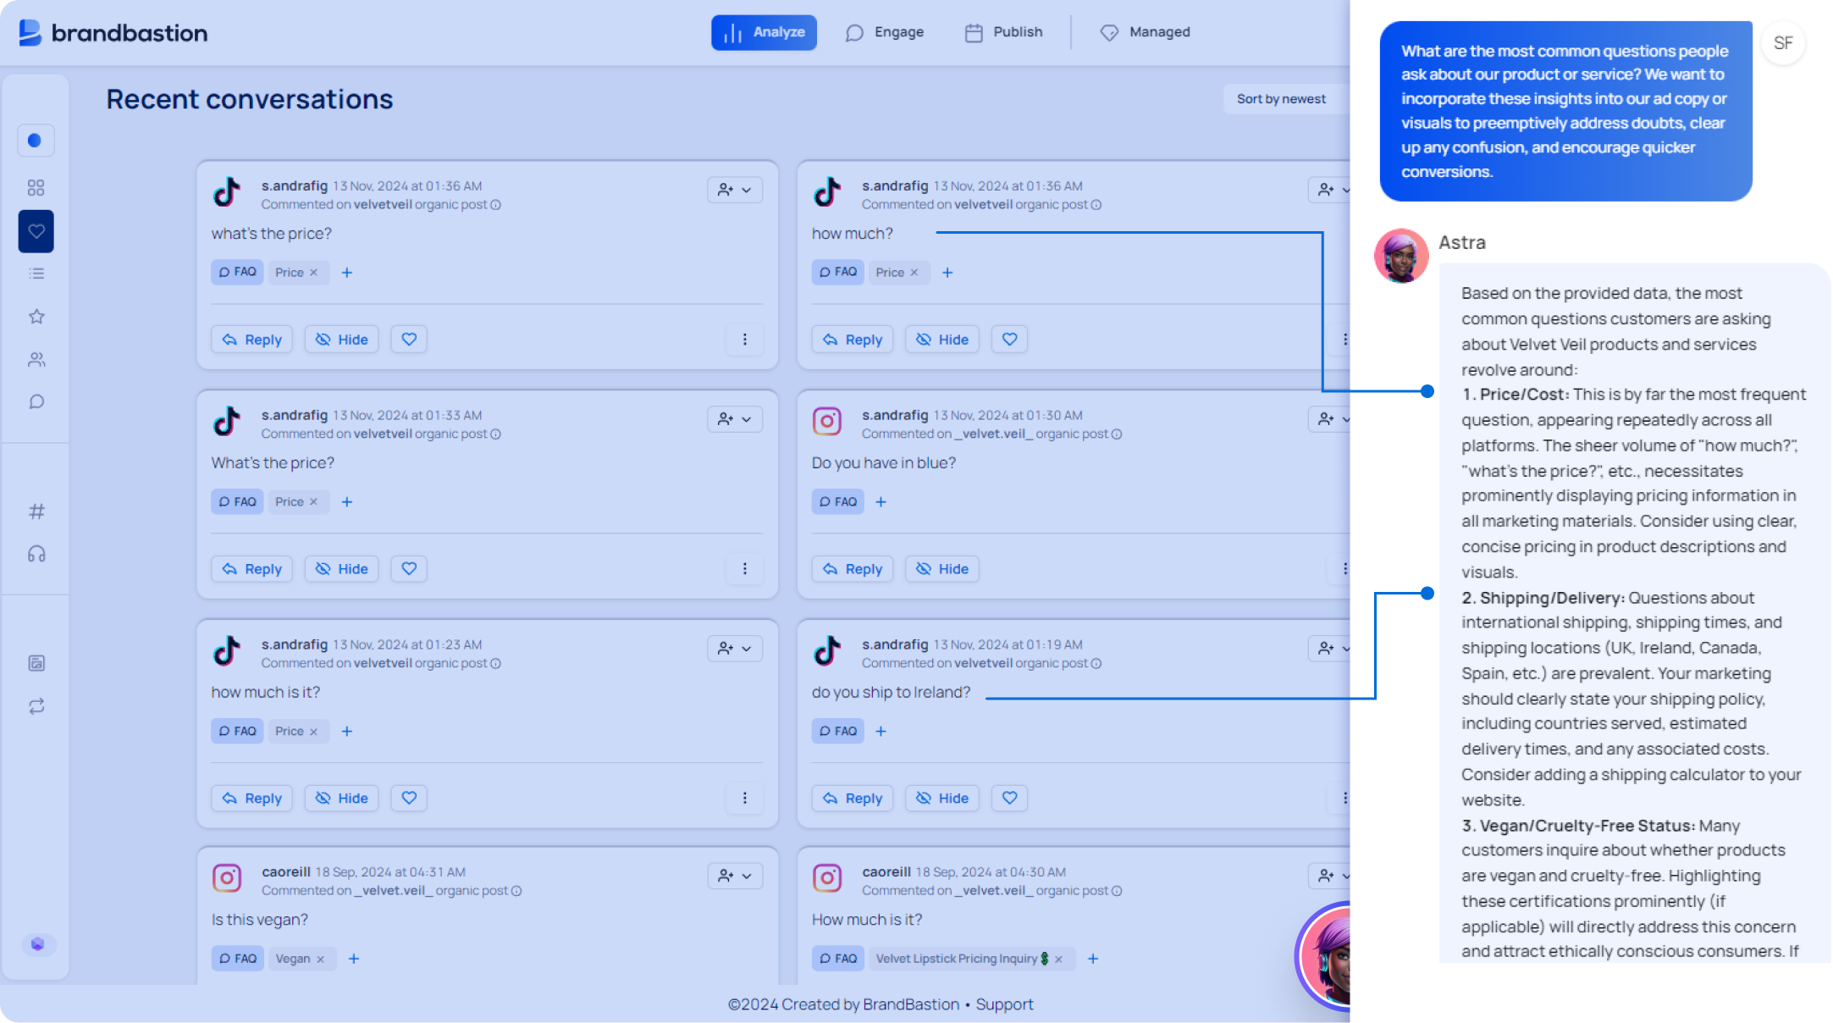Screen dimensions: 1833x1023
Task: Reply to "do you ship to Ireland?" comment
Action: (x=852, y=798)
